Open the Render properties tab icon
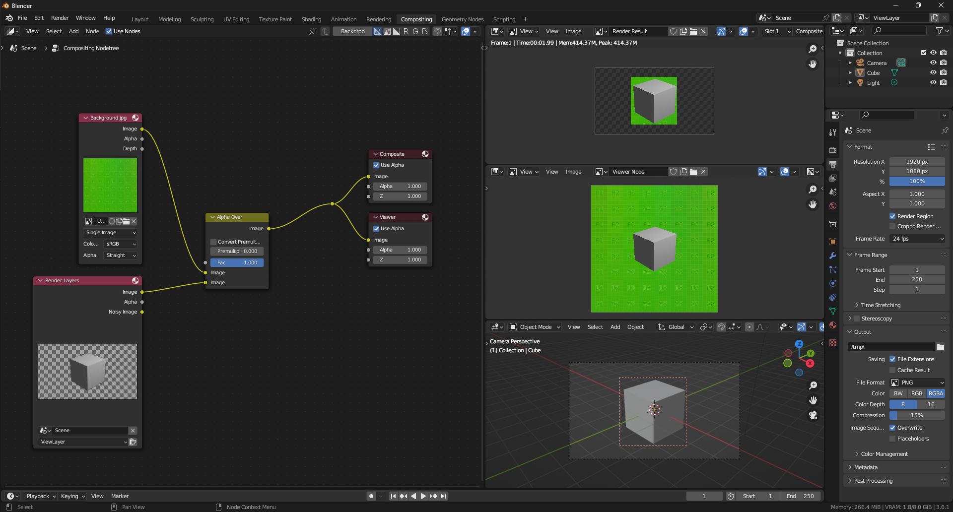Screen dimensions: 953x512 pyautogui.click(x=833, y=150)
